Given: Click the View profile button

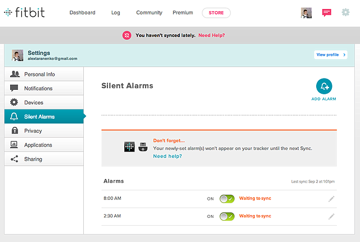Looking at the screenshot, I should [331, 55].
